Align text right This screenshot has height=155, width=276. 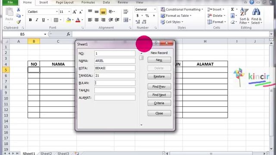[103, 20]
